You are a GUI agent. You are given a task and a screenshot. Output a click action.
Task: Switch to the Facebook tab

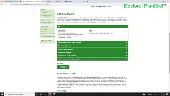pyautogui.click(x=75, y=2)
